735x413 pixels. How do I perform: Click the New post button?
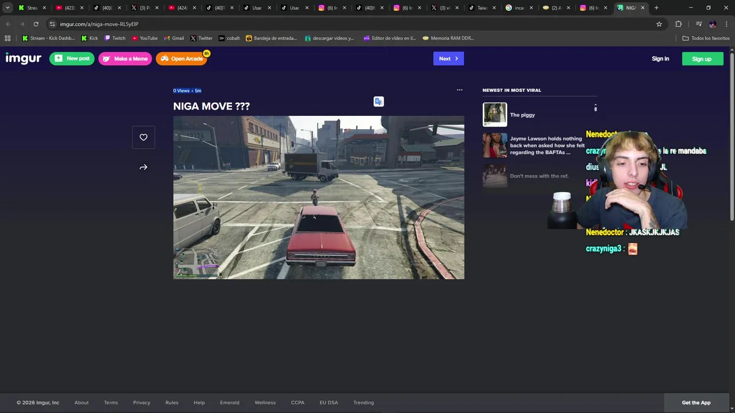click(72, 59)
